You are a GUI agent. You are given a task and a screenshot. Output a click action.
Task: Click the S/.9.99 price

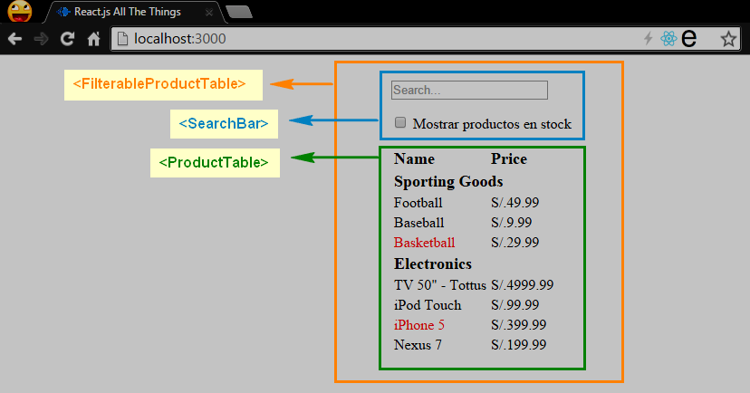pos(511,223)
